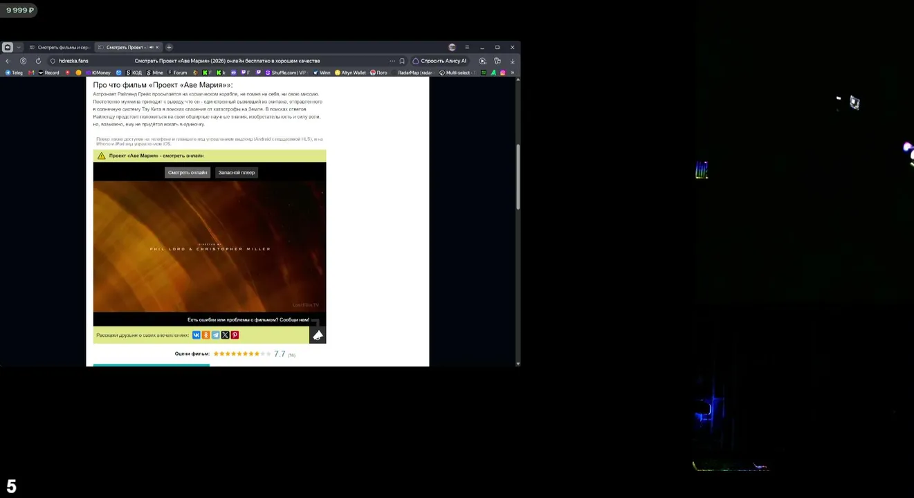The width and height of the screenshot is (914, 498).
Task: Click 'Есть ошибки или проблемы с фильмом? Сообщи нам!' link
Action: (x=248, y=320)
